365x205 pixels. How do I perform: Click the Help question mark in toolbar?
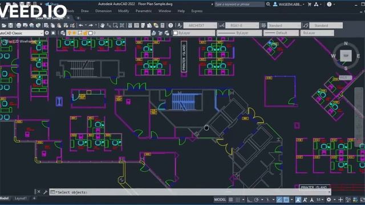(171, 25)
